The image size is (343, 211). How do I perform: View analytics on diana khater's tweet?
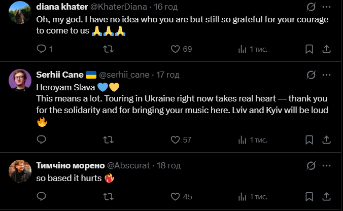242,49
